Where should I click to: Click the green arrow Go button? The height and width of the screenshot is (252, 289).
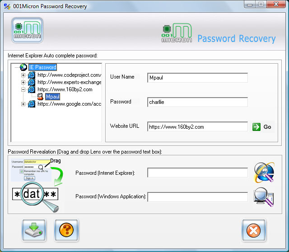(x=262, y=127)
